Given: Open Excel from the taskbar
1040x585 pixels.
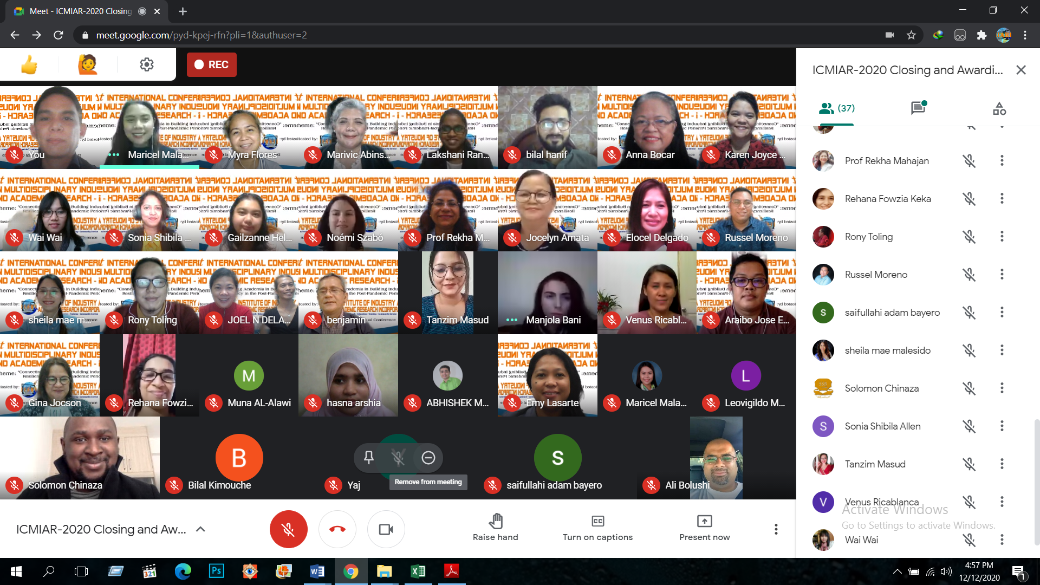Looking at the screenshot, I should tap(418, 571).
